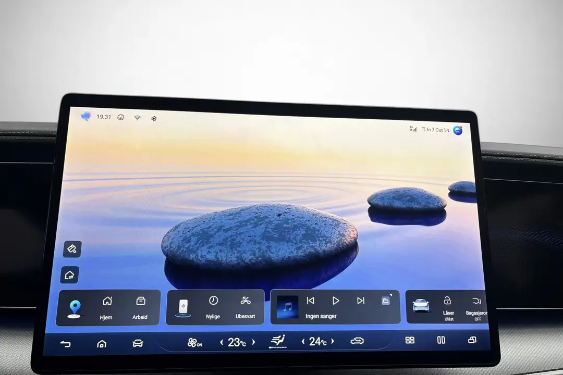Increase the 24°C passenger temperature
563x375 pixels.
[x=333, y=341]
